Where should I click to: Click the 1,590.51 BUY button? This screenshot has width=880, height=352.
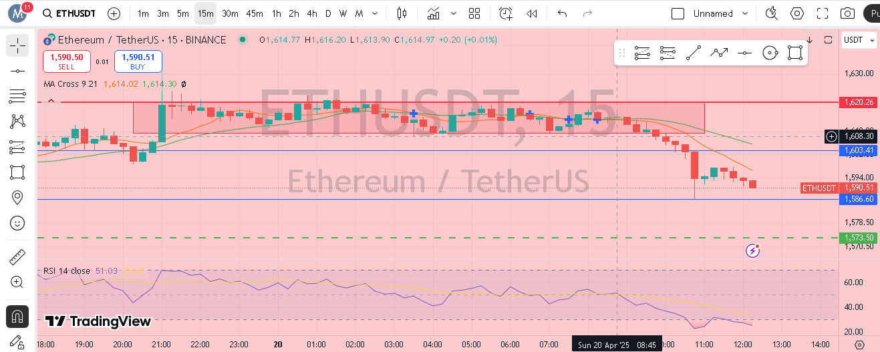[138, 61]
